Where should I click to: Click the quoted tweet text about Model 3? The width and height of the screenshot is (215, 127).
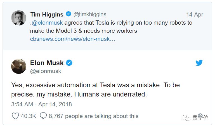[112, 27]
